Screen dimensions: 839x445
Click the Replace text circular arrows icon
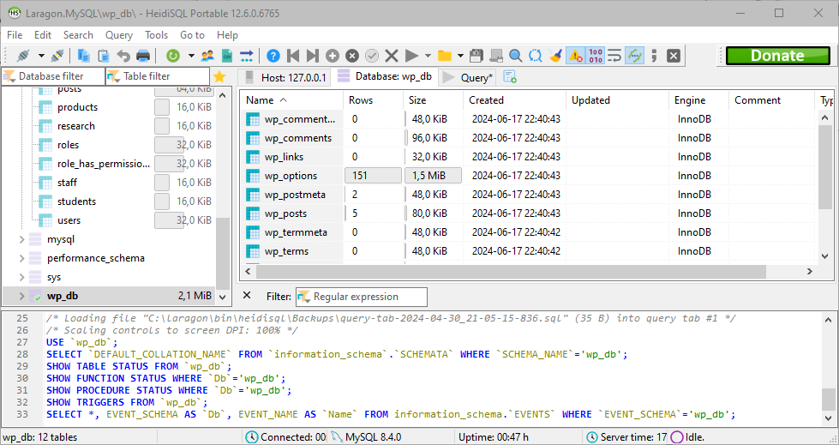point(536,56)
